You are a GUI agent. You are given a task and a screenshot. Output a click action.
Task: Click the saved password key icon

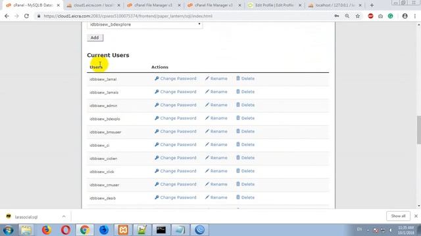(x=336, y=16)
